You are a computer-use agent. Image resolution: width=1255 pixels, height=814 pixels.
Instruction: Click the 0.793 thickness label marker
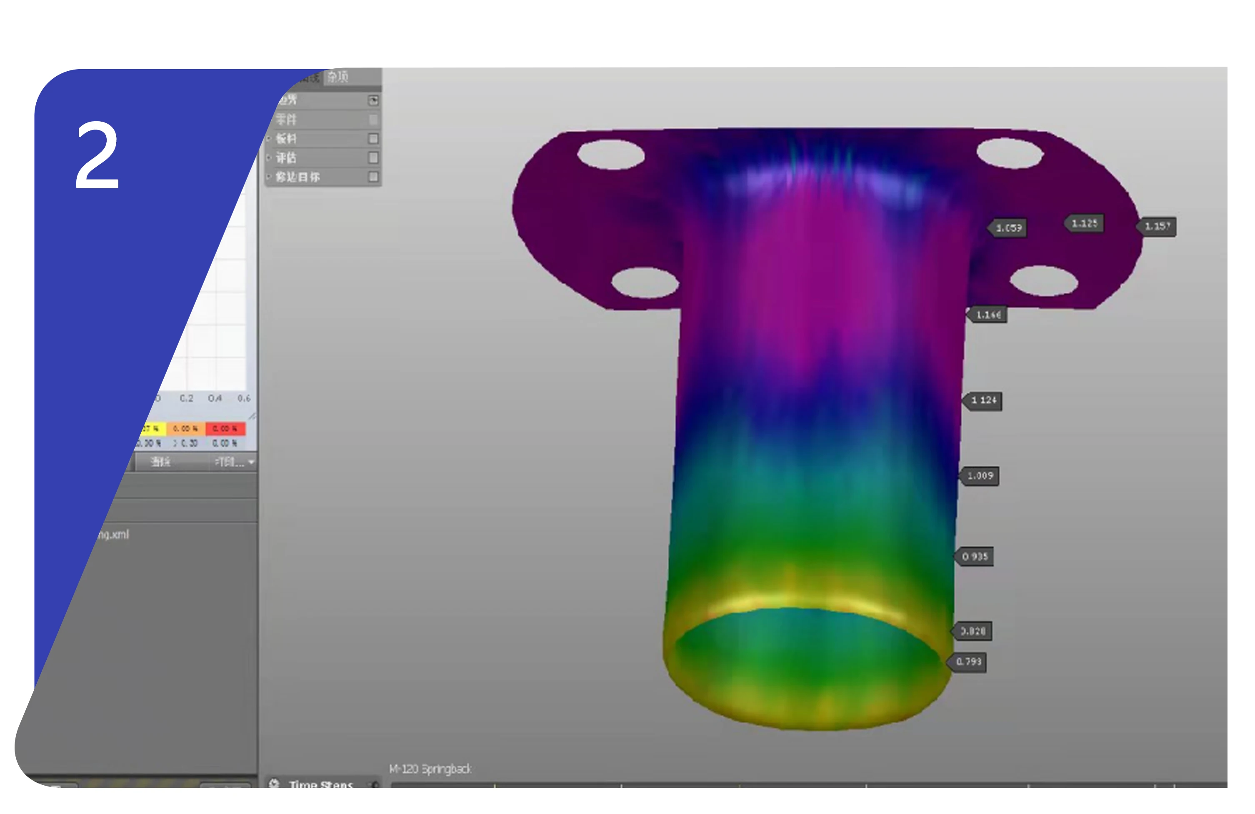coord(968,662)
